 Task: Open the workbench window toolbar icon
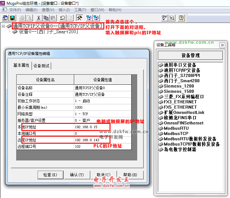click(x=5, y=18)
